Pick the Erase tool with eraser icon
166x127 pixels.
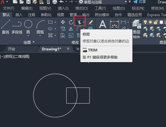pos(90,22)
